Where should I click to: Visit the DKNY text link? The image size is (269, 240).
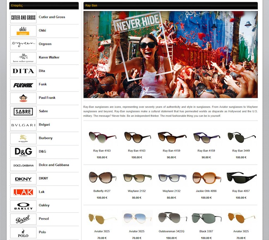pos(43,178)
